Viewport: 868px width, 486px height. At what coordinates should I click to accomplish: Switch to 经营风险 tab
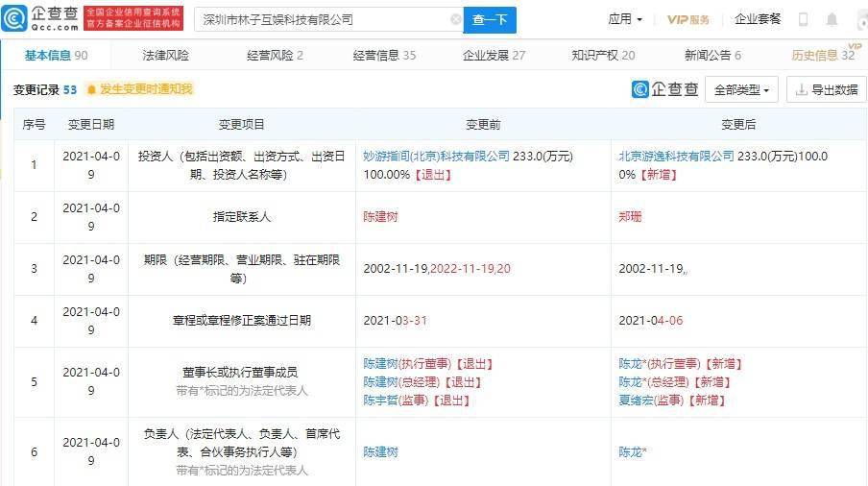pos(275,56)
